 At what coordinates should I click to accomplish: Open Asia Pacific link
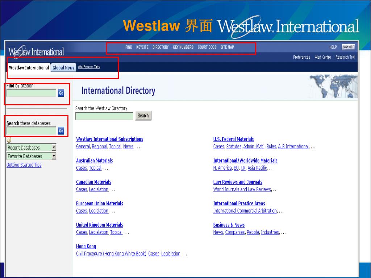tap(257, 168)
